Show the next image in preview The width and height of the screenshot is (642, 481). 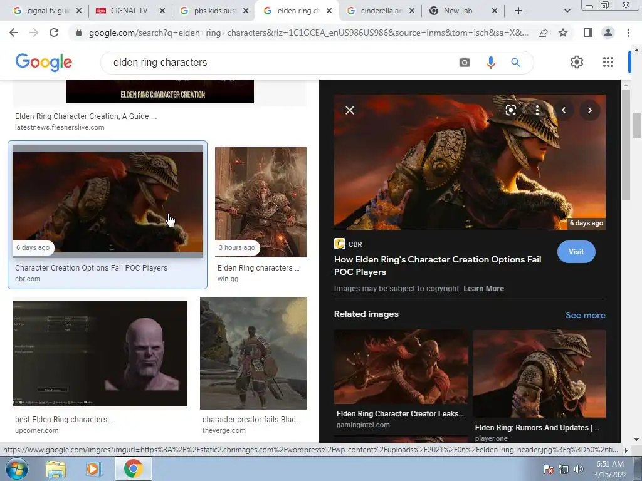click(589, 110)
